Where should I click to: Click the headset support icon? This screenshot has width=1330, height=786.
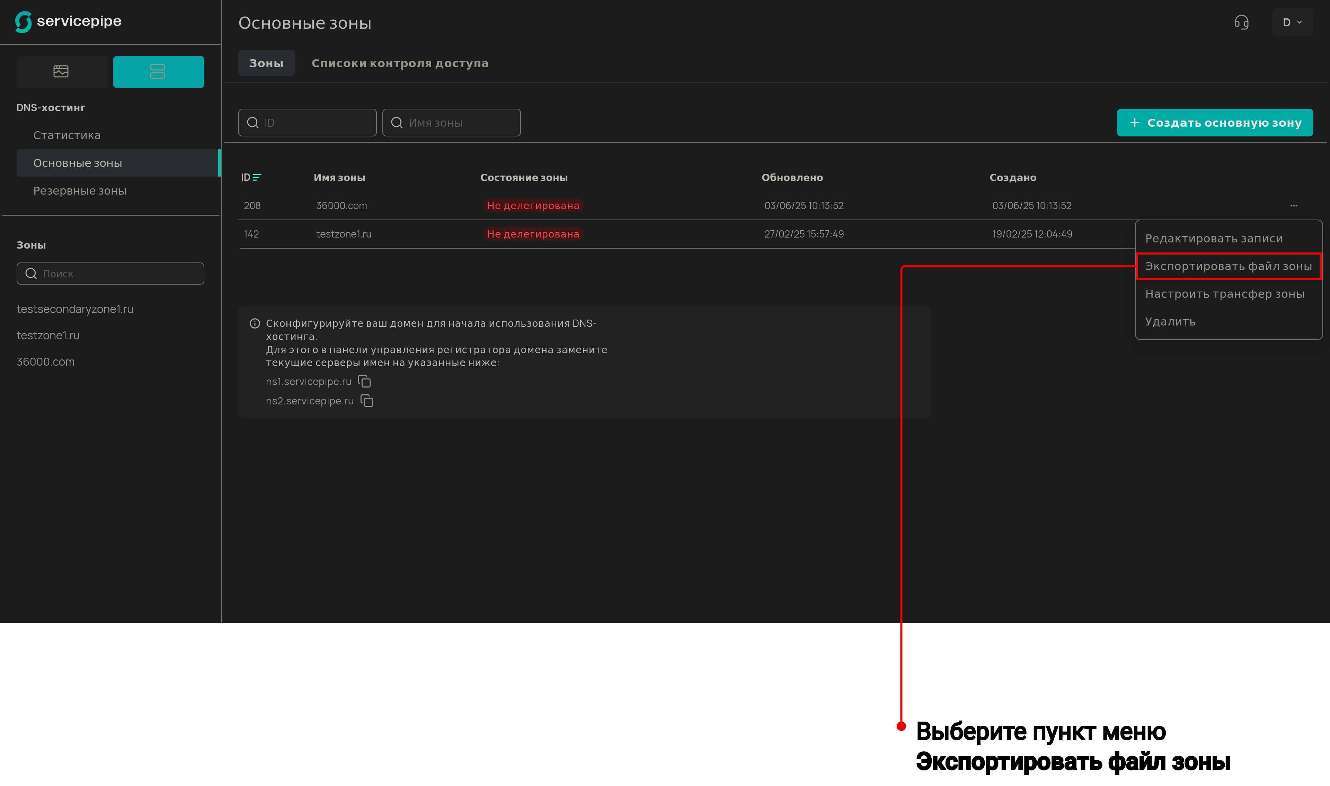(x=1241, y=22)
